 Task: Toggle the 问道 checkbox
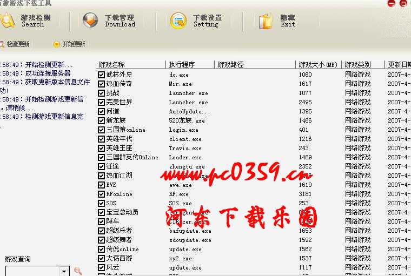pos(101,111)
